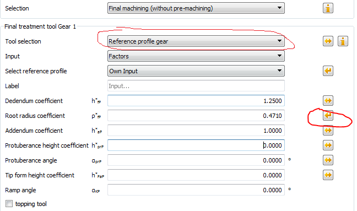Open the info button beside Selection dropdown
This screenshot has width=357, height=211.
328,8
